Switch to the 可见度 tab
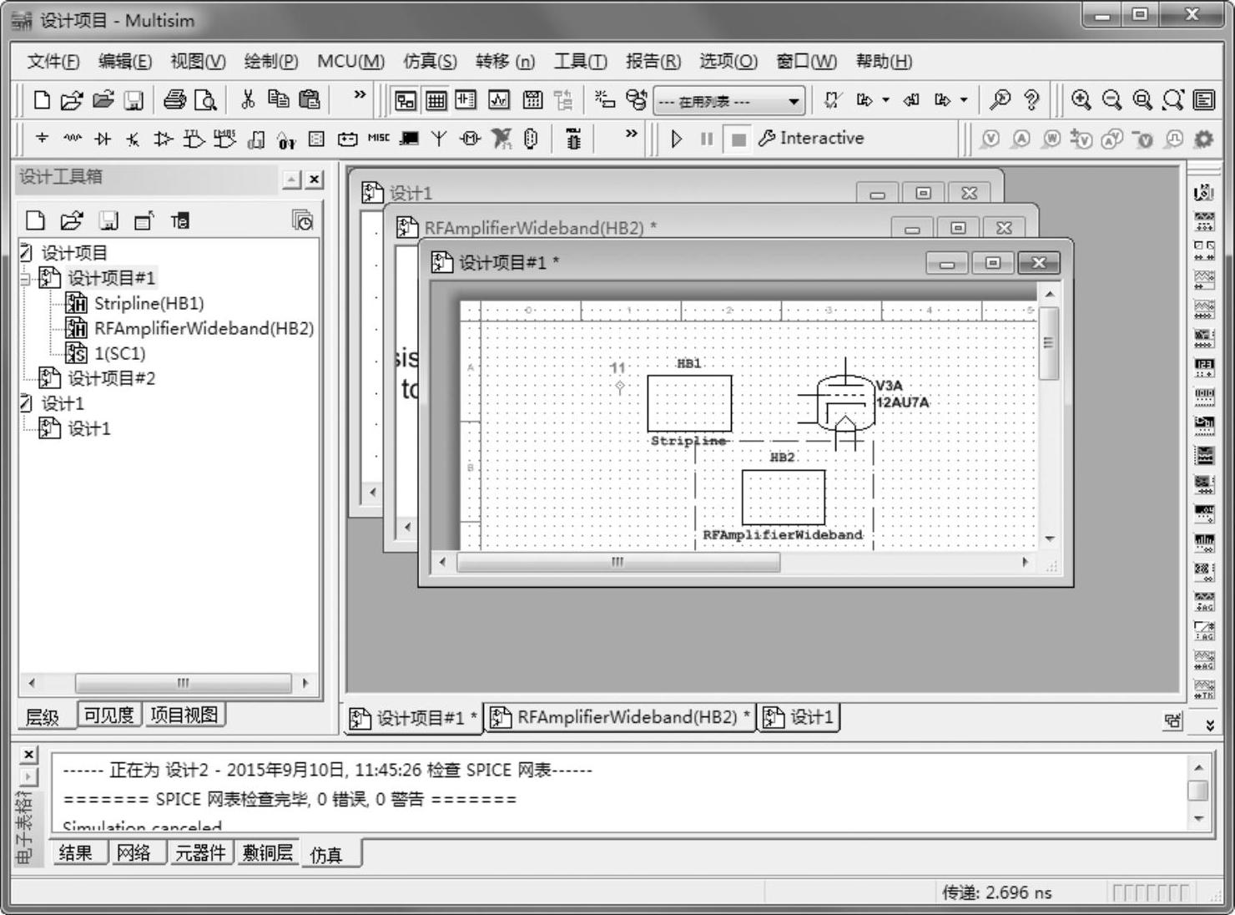The width and height of the screenshot is (1235, 915). point(109,715)
